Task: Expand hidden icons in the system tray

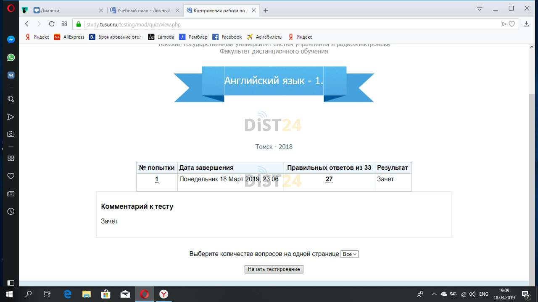Action: 434,294
